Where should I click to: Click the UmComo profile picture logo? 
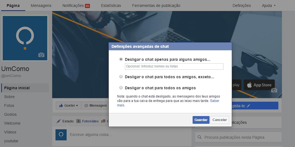25,38
